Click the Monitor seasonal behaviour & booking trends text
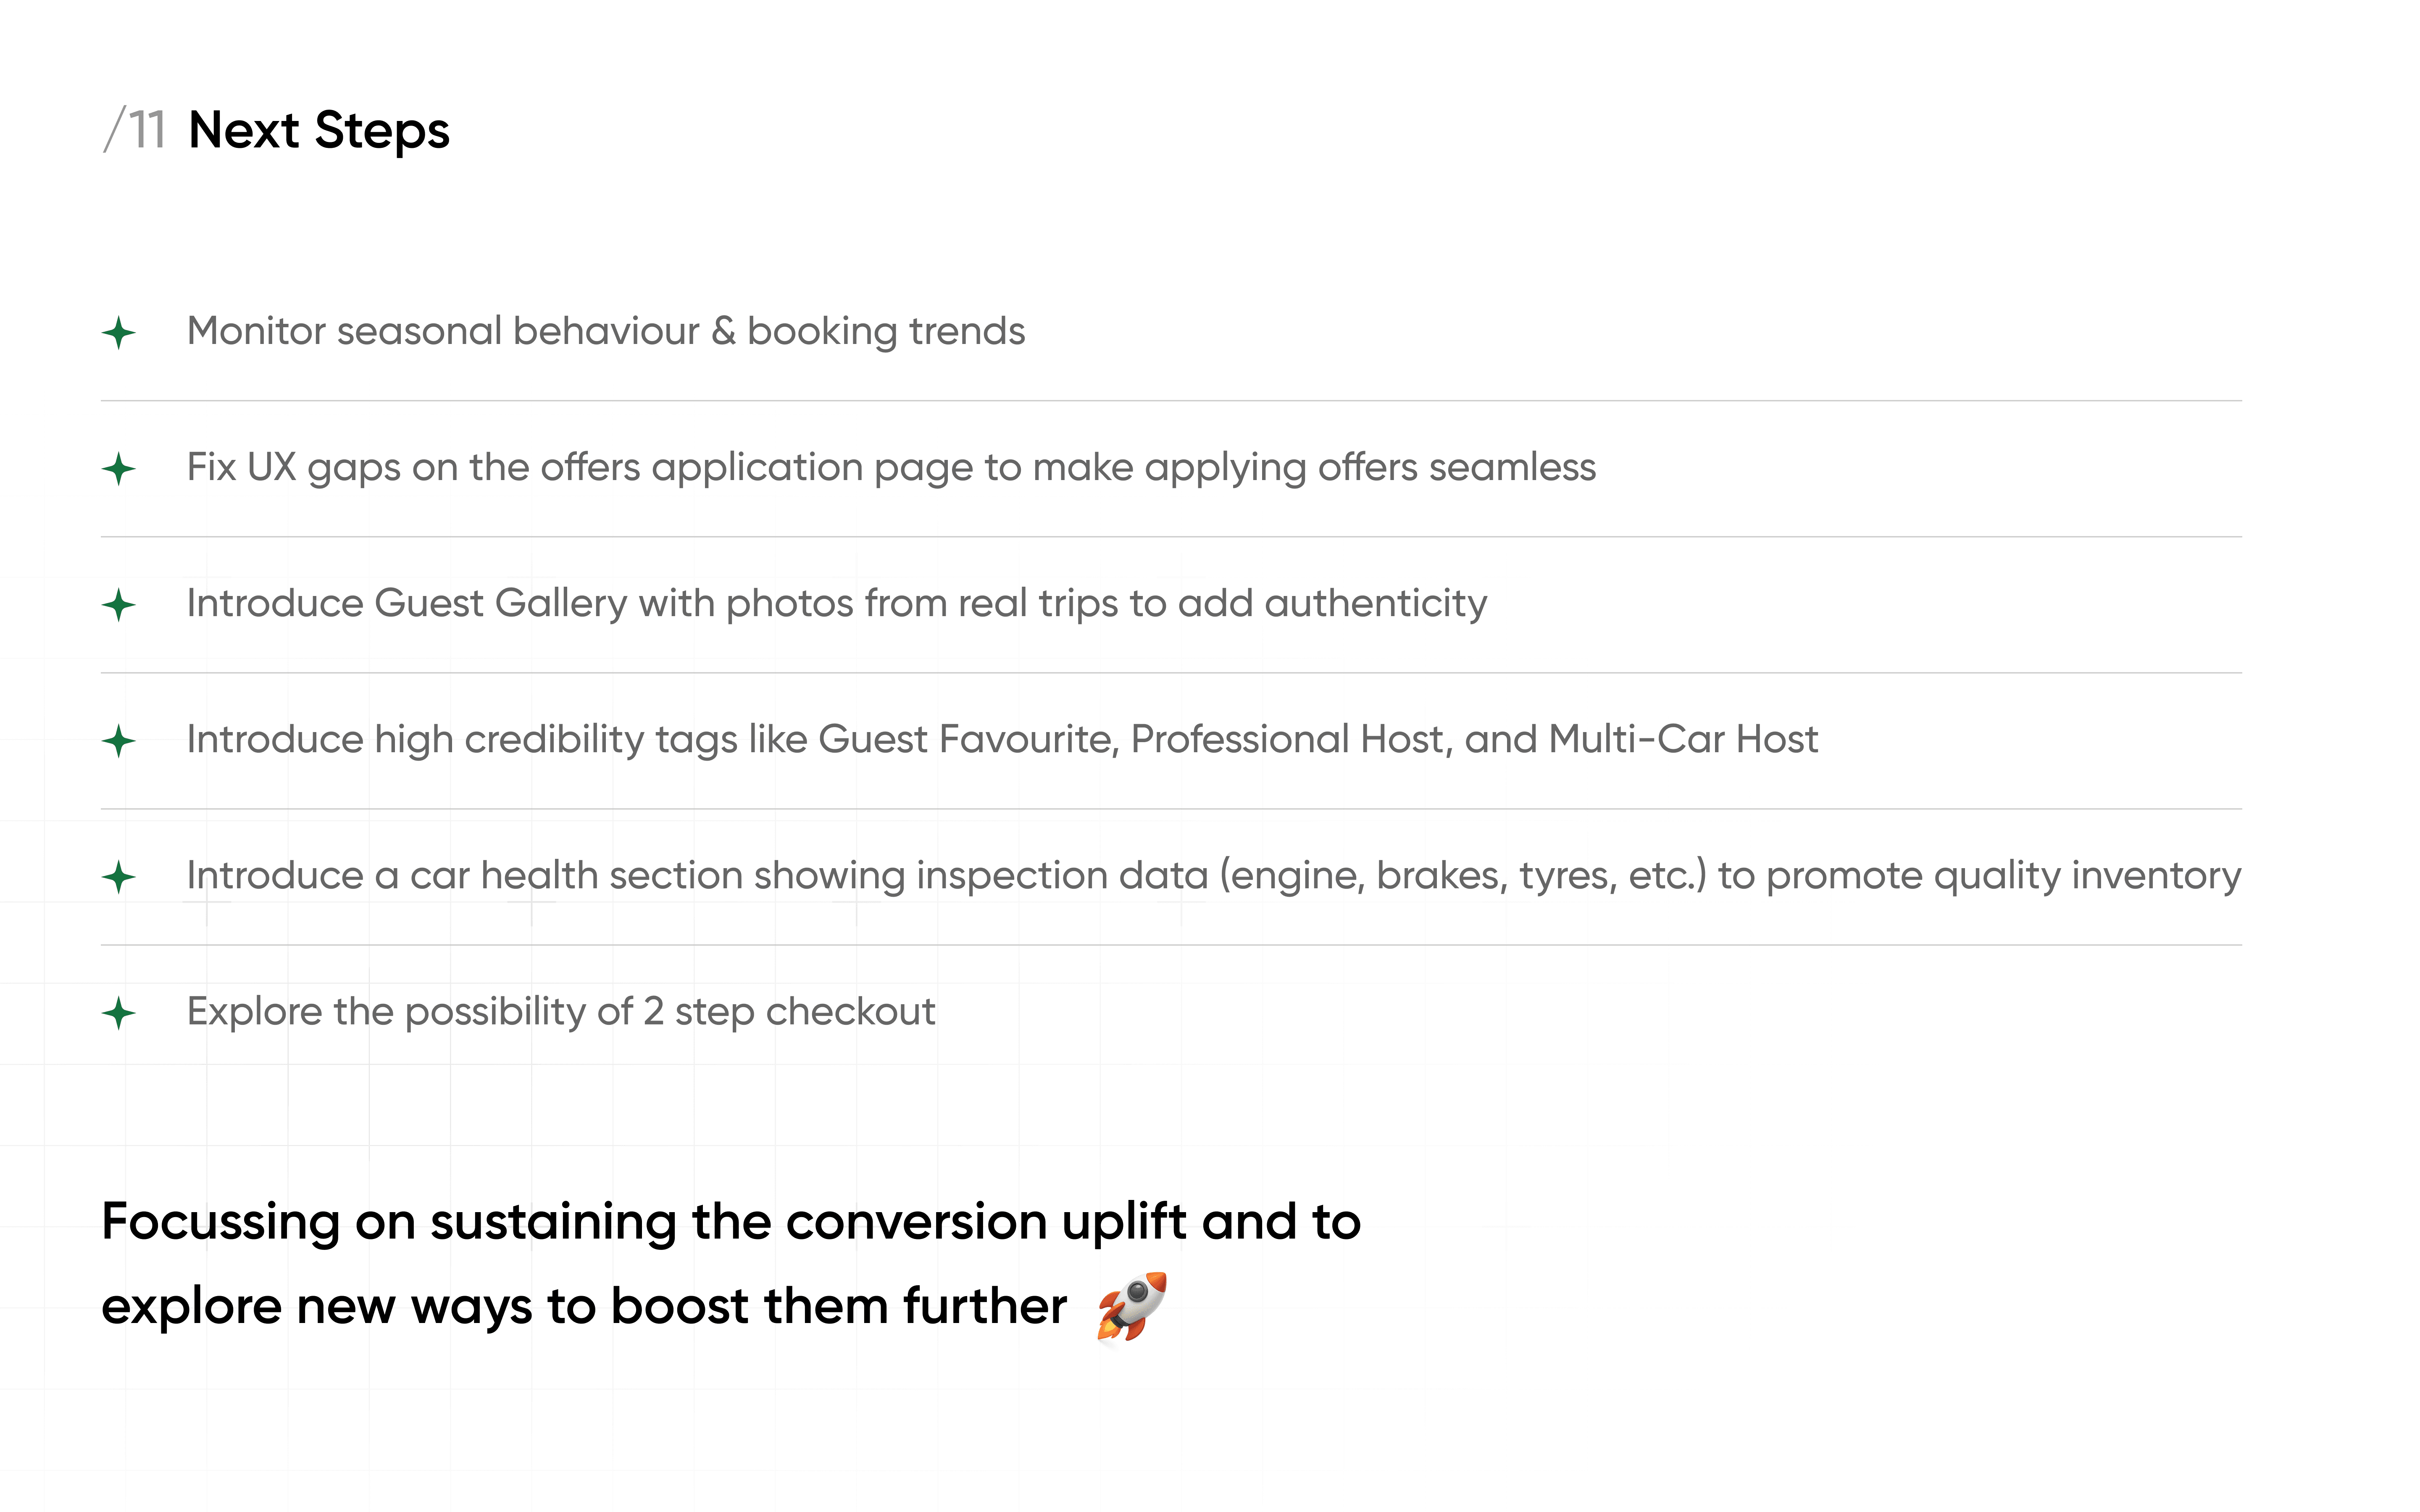This screenshot has width=2420, height=1512. pyautogui.click(x=606, y=332)
